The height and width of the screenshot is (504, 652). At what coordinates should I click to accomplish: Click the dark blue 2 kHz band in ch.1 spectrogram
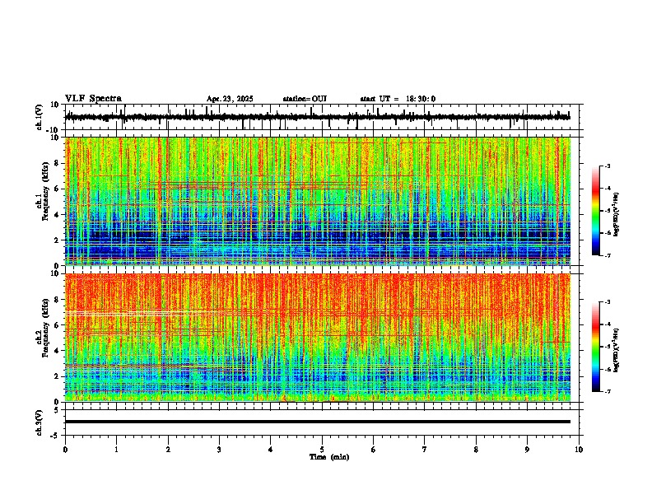click(318, 236)
